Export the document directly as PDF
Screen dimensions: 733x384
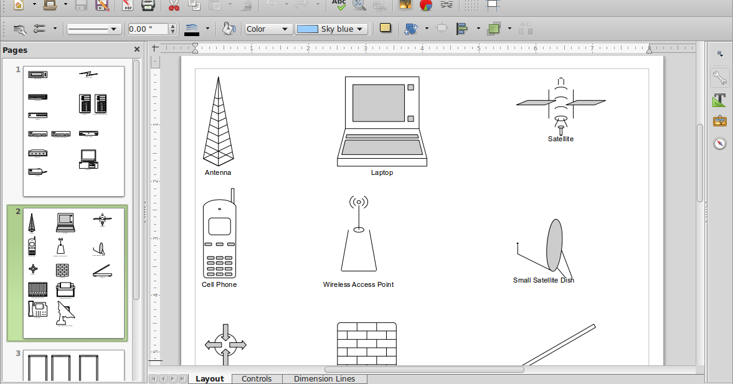pyautogui.click(x=128, y=6)
